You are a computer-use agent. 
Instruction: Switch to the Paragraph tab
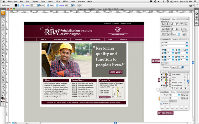(165, 39)
